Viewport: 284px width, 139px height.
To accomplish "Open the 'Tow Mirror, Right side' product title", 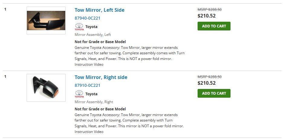I will pos(101,77).
